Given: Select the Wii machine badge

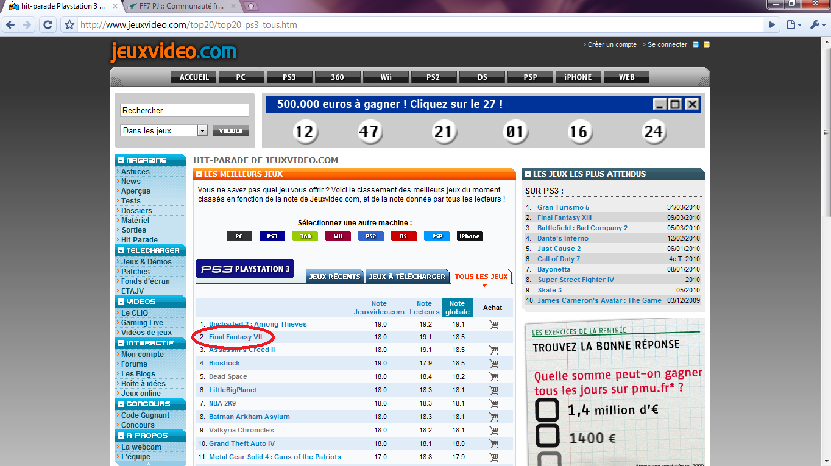Looking at the screenshot, I should [338, 236].
